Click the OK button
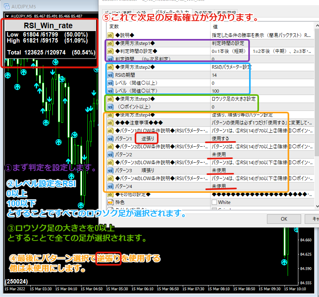319x297 pixels. pos(284,219)
